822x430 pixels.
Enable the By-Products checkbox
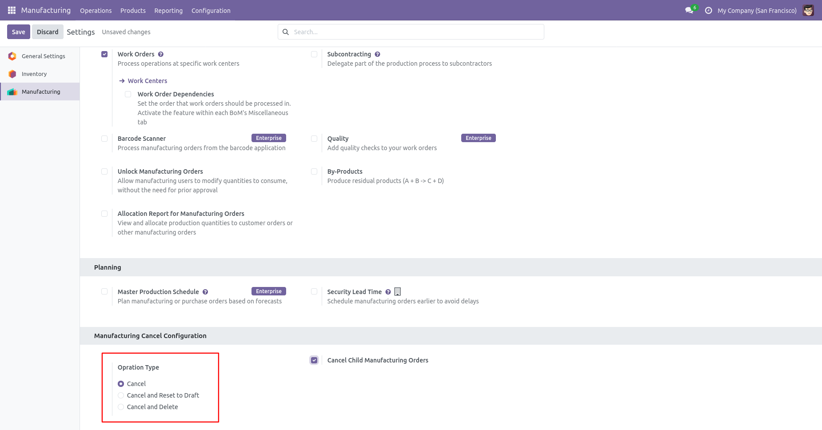point(314,171)
